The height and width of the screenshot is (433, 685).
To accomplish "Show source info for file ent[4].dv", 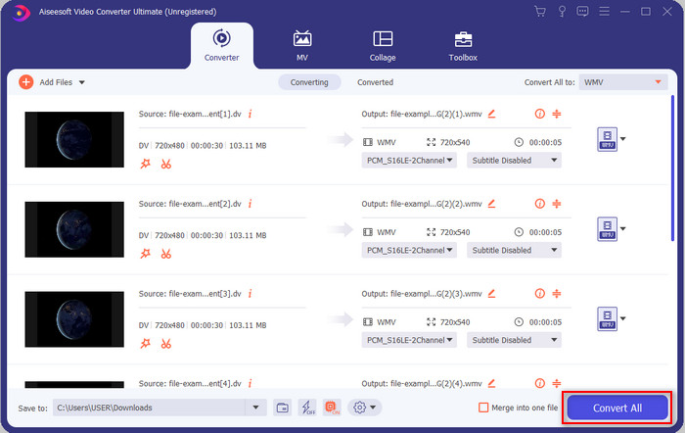I will pos(250,384).
